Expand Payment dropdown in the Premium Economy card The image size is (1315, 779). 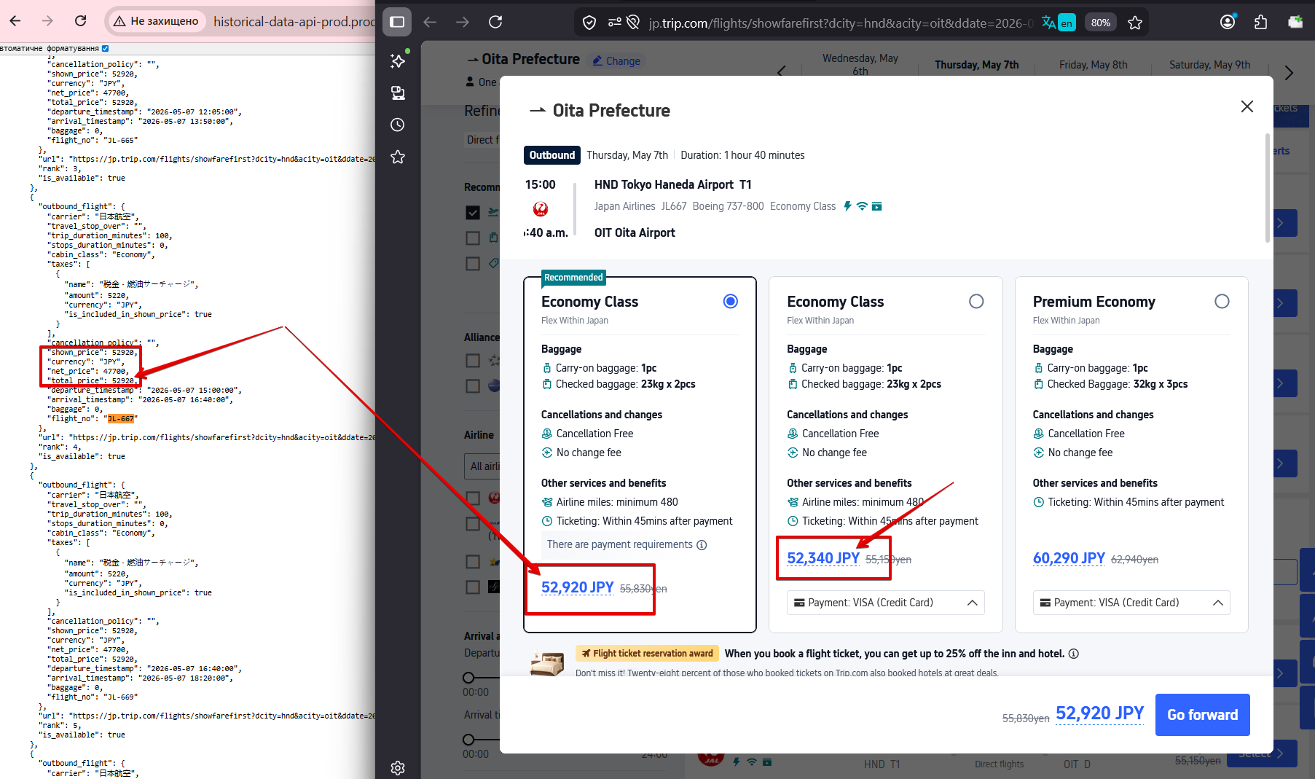(x=1131, y=603)
